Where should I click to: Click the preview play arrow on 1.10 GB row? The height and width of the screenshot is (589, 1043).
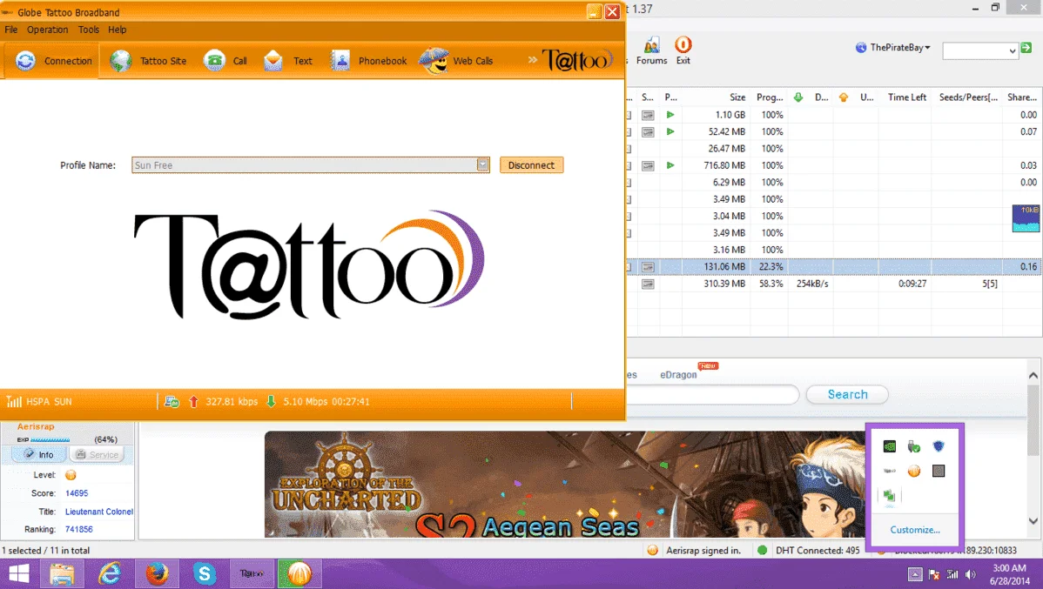coord(670,114)
